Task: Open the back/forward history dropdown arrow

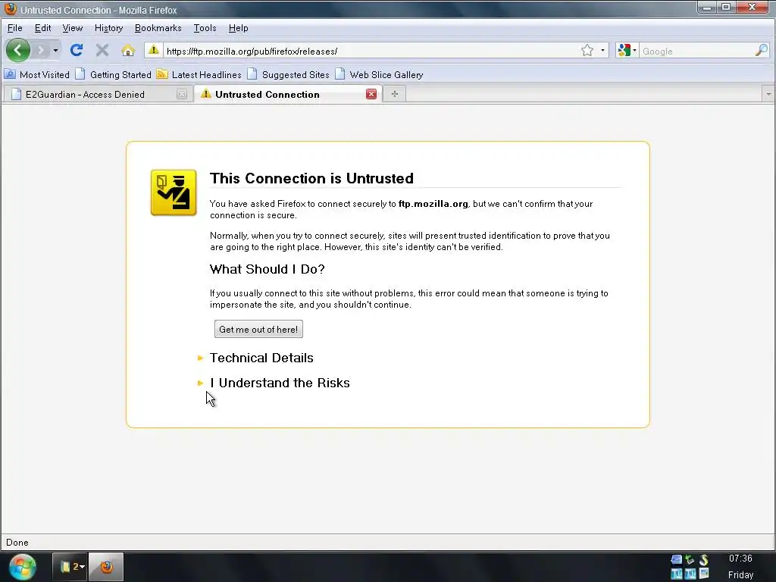Action: (55, 51)
